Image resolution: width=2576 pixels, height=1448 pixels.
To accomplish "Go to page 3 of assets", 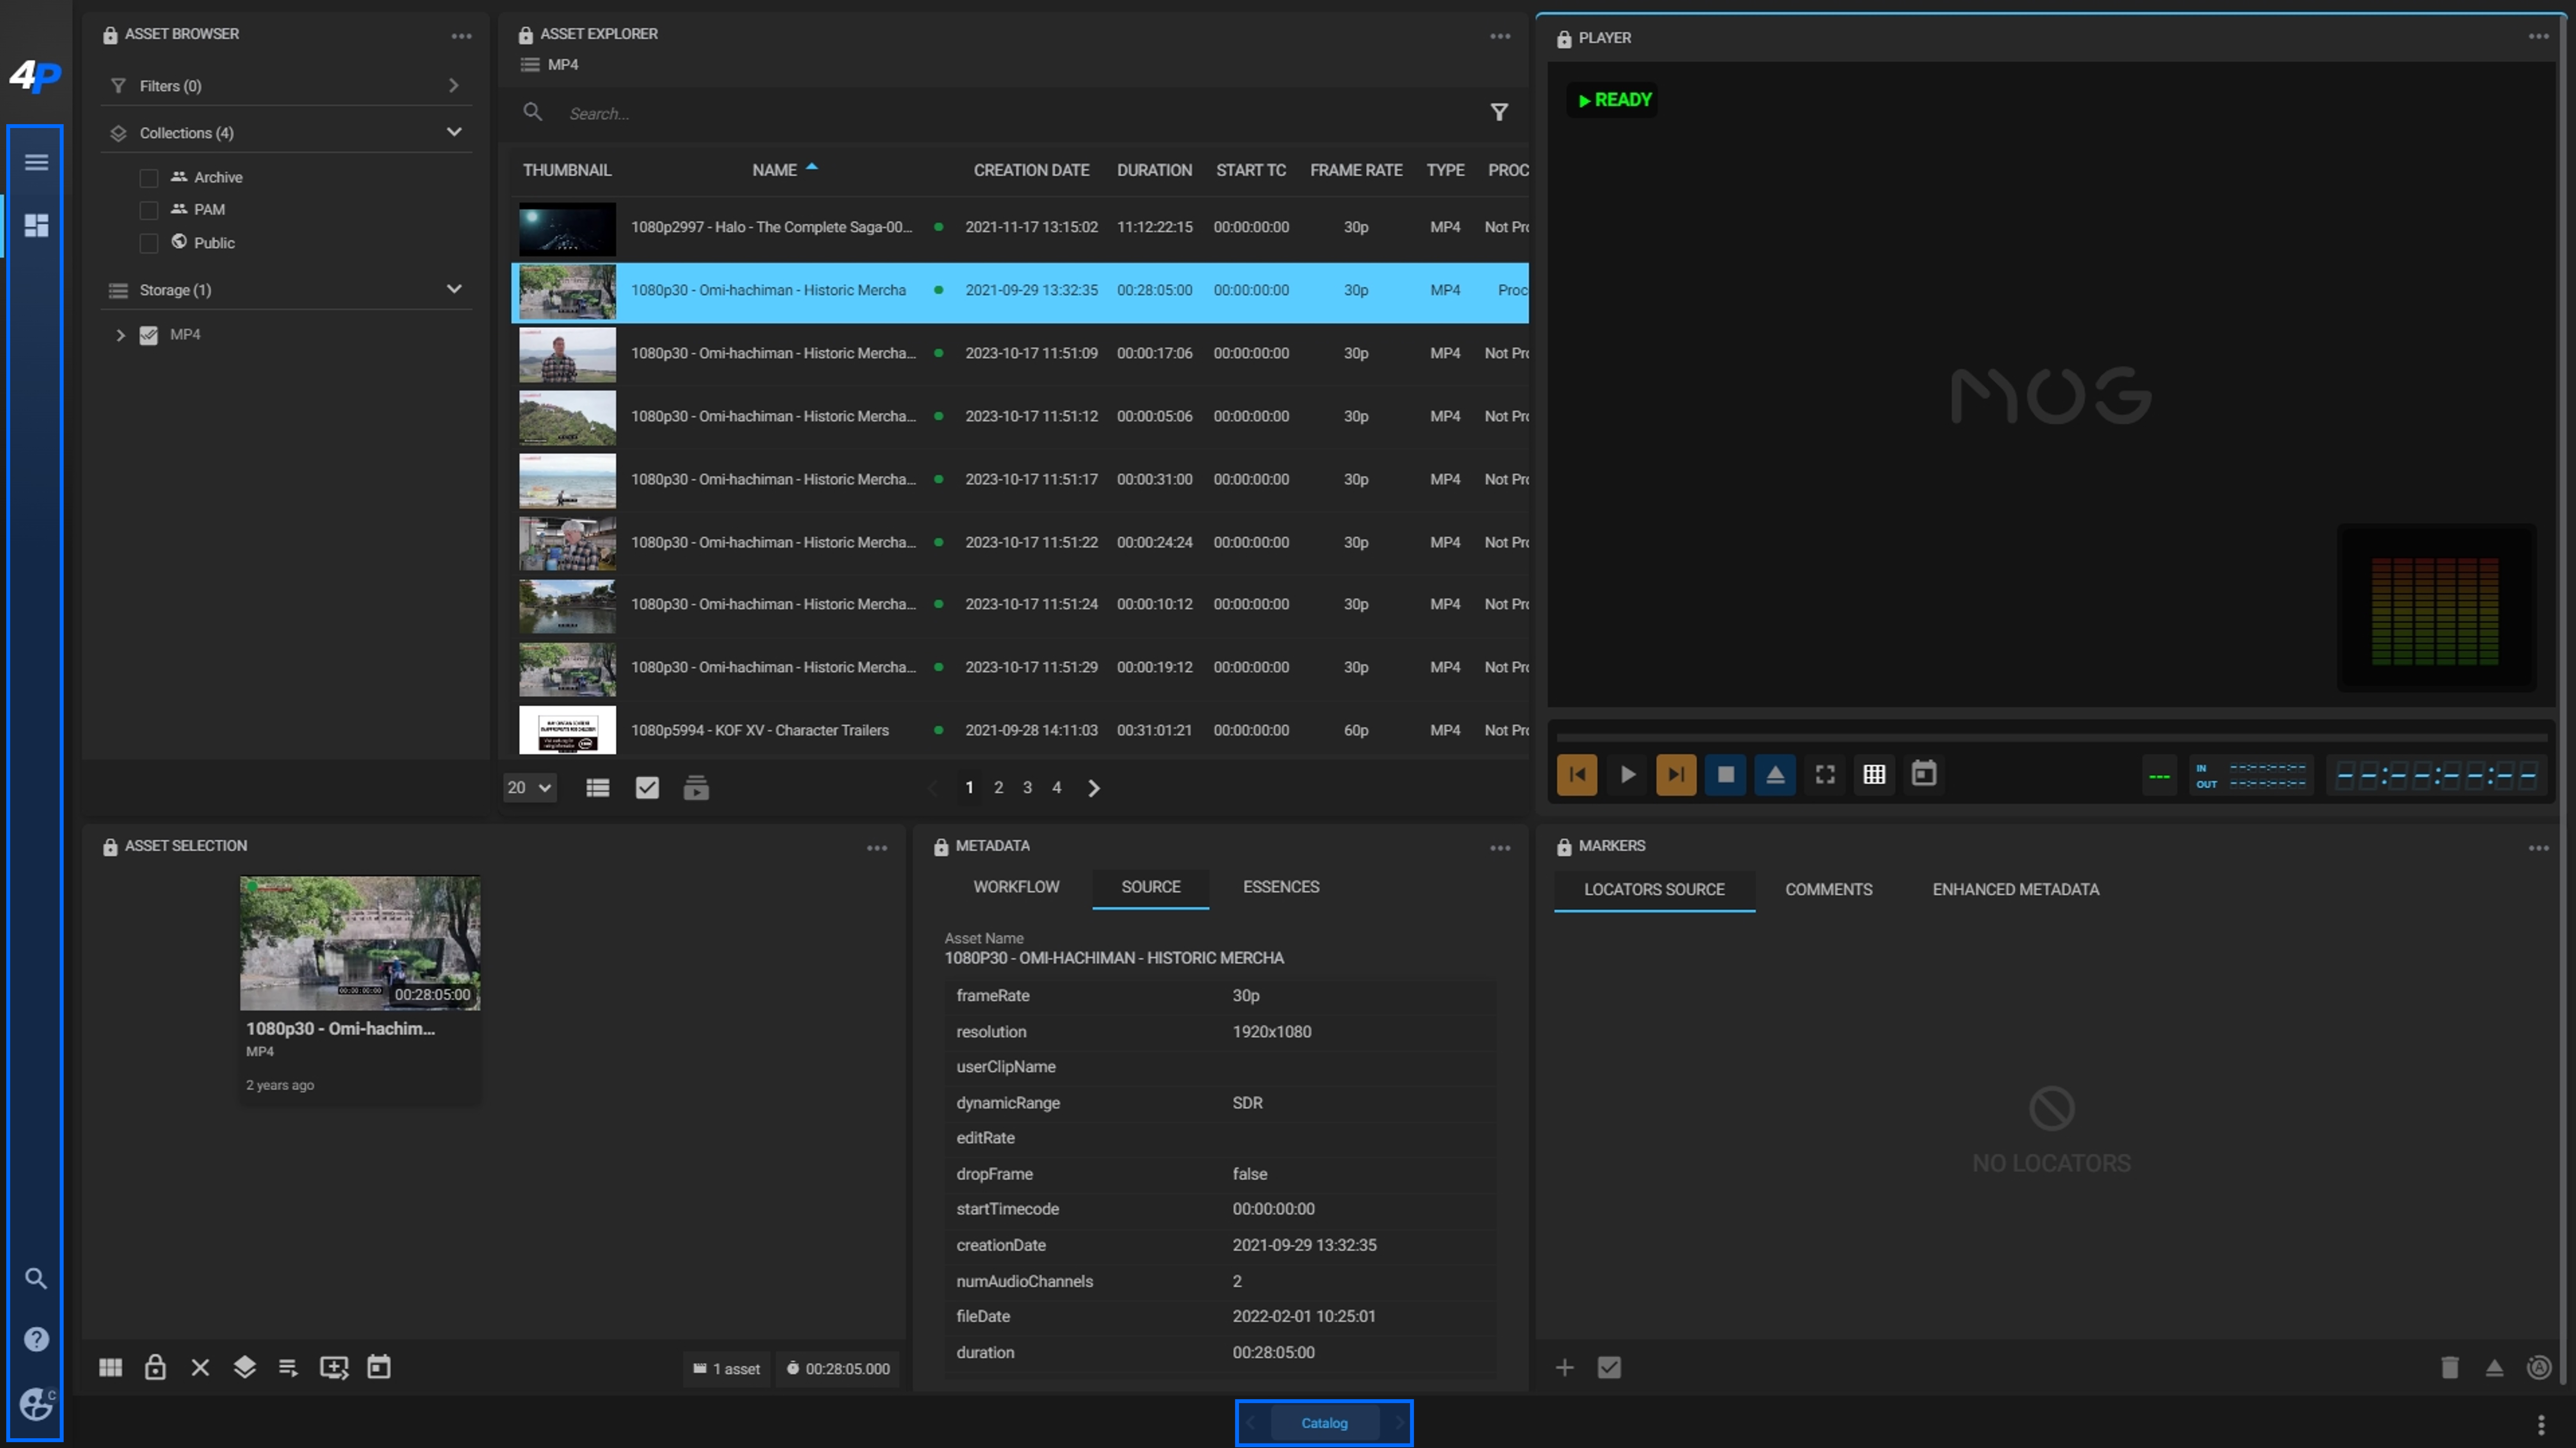I will (1027, 788).
